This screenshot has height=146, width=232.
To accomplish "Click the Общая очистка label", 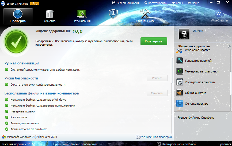I will point(195,93).
